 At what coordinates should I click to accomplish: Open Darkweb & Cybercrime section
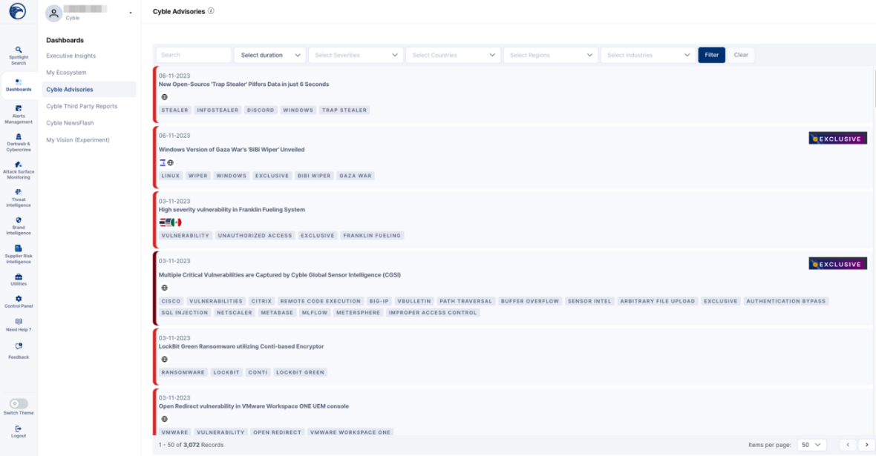click(x=19, y=142)
